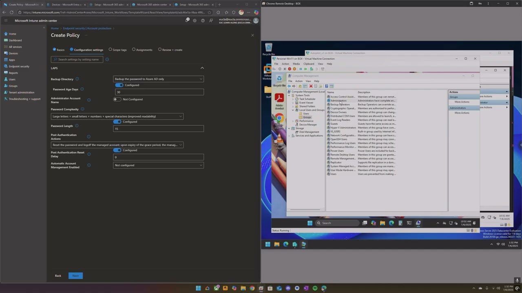Open Intune help question mark
The image size is (522, 293).
(x=203, y=20)
